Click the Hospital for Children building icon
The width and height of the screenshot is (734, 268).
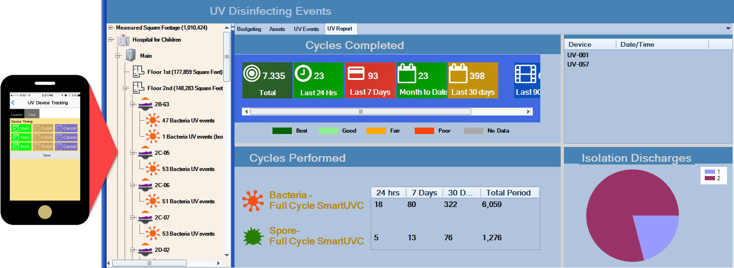coord(123,40)
